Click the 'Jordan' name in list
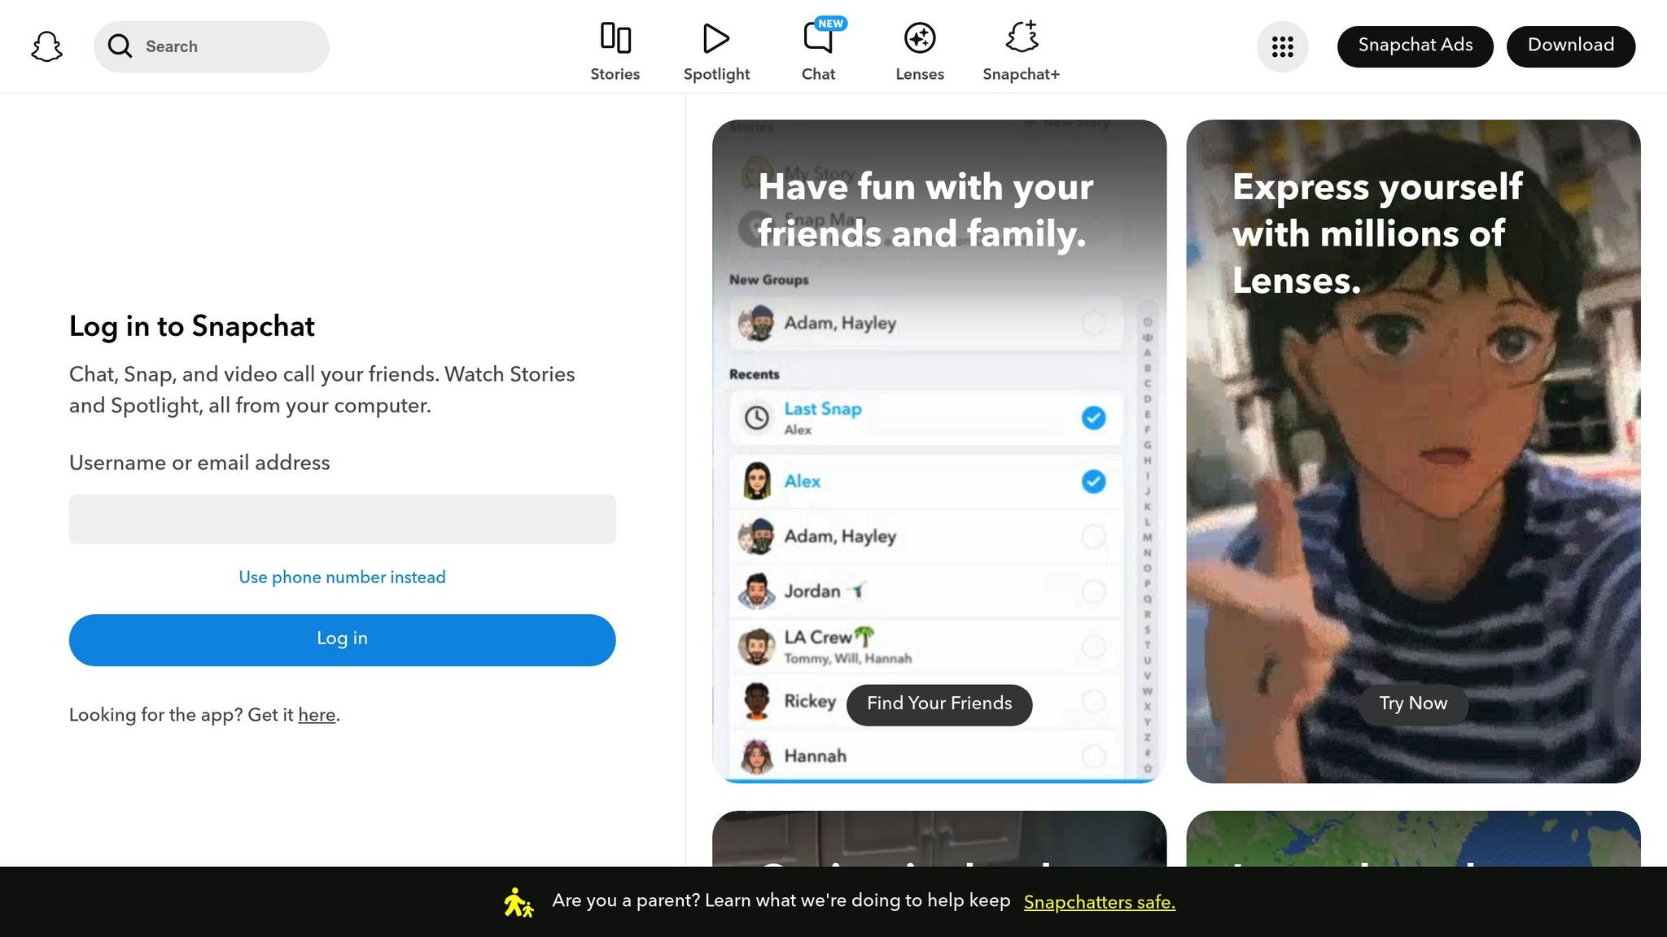Screen dimensions: 1667x937 click(812, 591)
